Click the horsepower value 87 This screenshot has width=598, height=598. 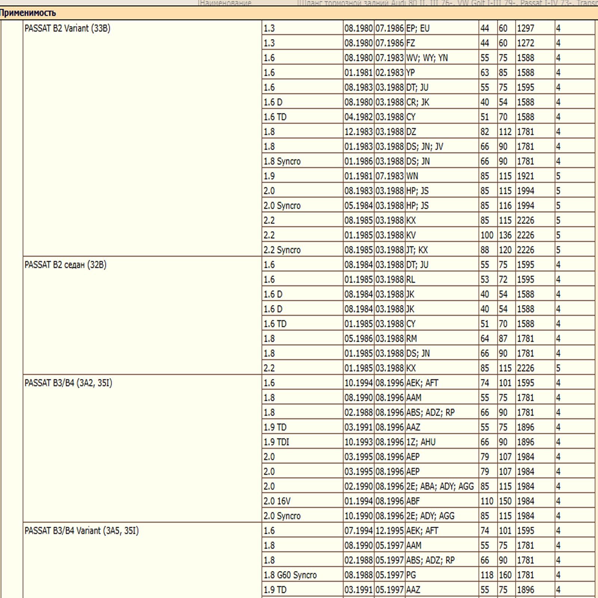506,339
